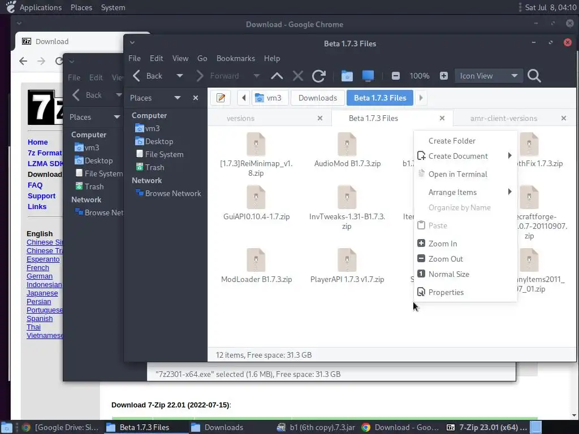Open the Applications menu in top panel
The width and height of the screenshot is (579, 434).
click(41, 7)
